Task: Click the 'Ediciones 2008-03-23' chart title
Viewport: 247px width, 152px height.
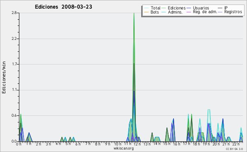Action: pos(63,7)
